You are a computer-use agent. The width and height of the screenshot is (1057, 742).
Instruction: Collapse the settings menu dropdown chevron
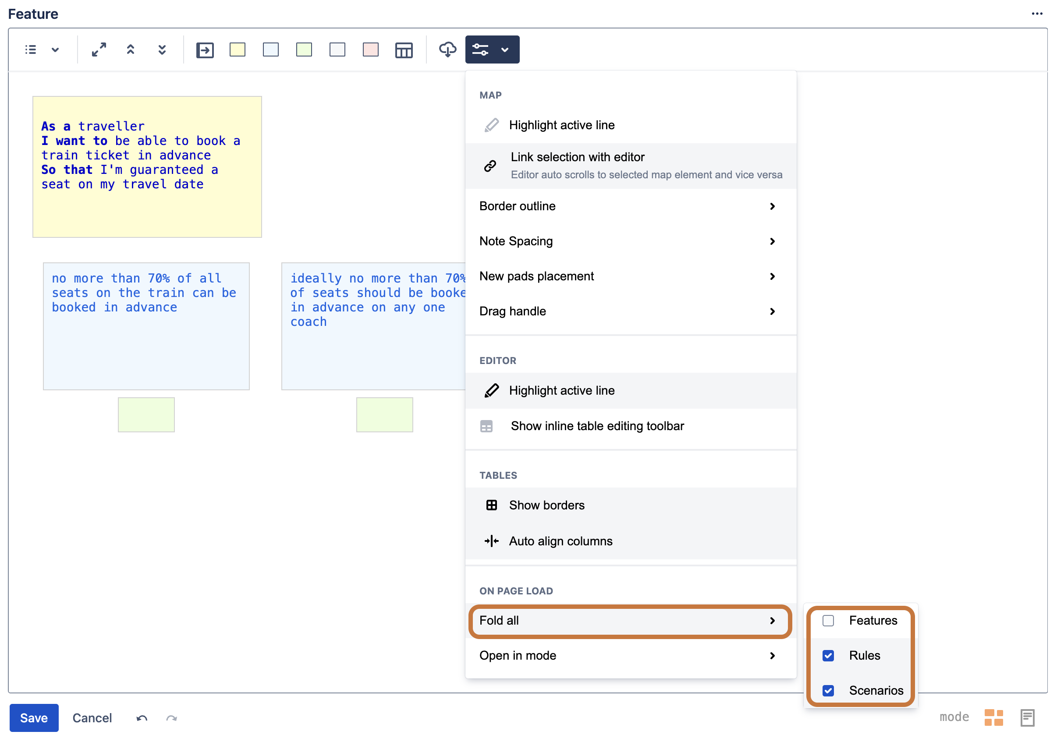tap(505, 49)
